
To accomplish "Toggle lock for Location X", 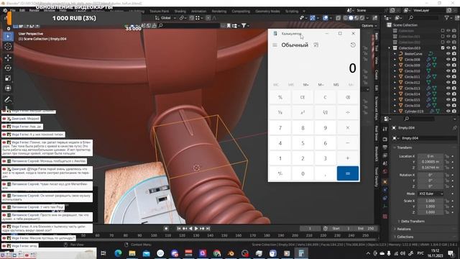I will [447, 156].
